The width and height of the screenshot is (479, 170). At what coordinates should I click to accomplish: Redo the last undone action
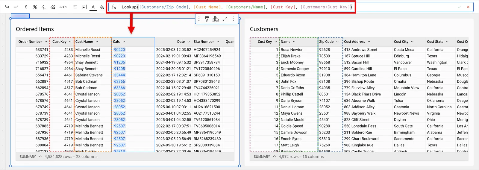(x=16, y=7)
